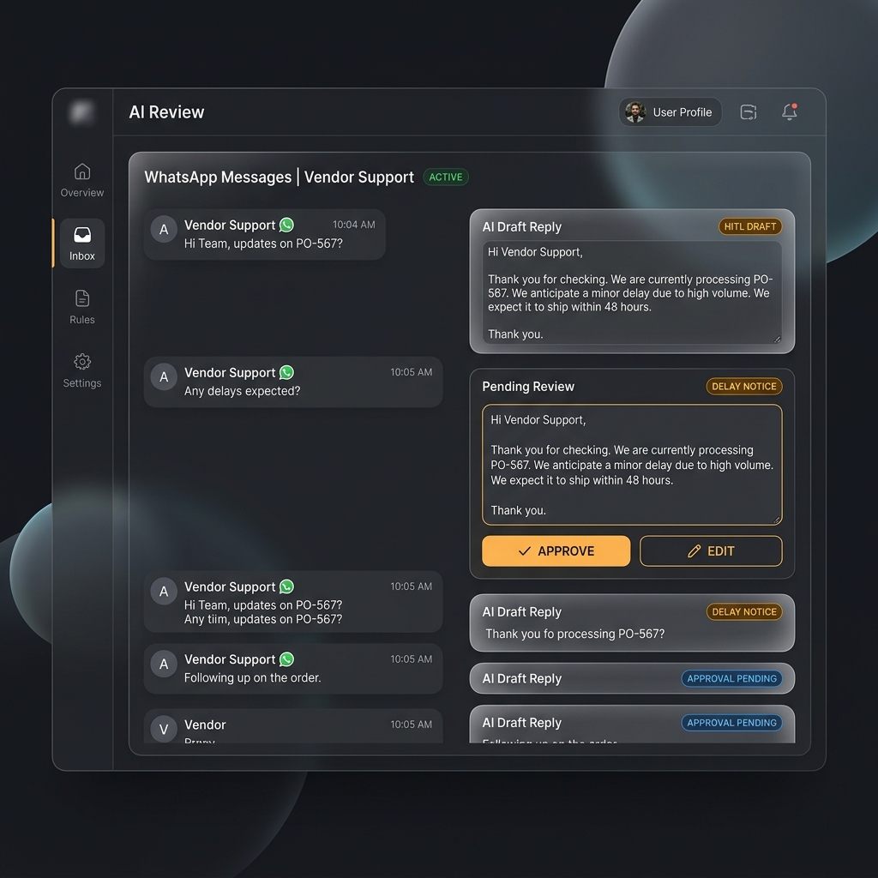
Task: Open the chat sync icon in header
Action: pos(748,112)
